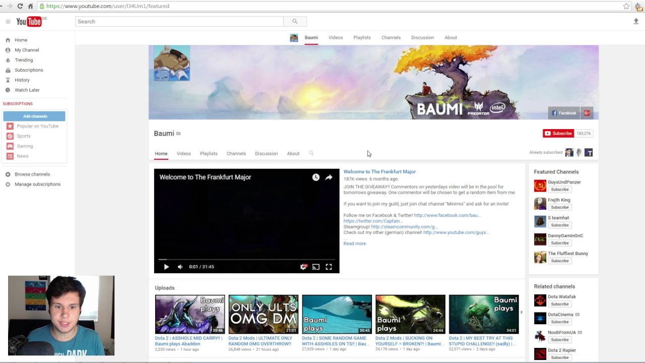Click Baumi's channel avatar on the banner
The width and height of the screenshot is (645, 363).
172,63
